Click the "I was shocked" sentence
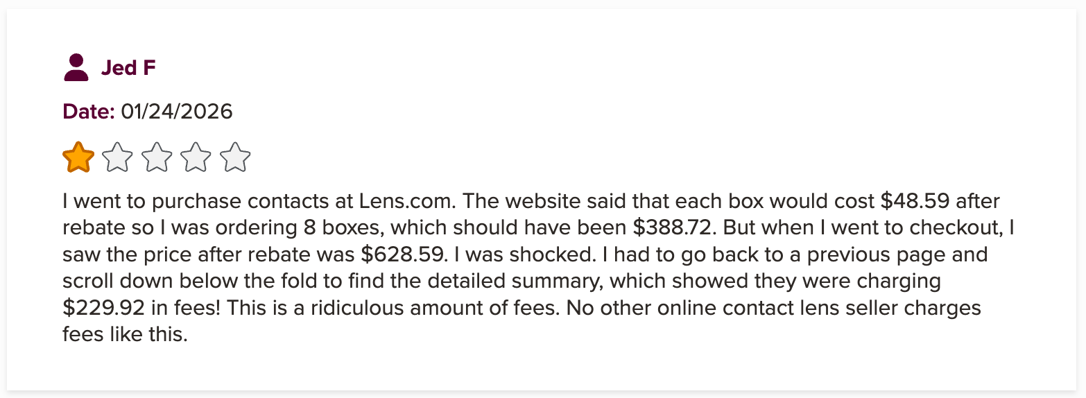This screenshot has height=398, width=1086. [x=523, y=254]
